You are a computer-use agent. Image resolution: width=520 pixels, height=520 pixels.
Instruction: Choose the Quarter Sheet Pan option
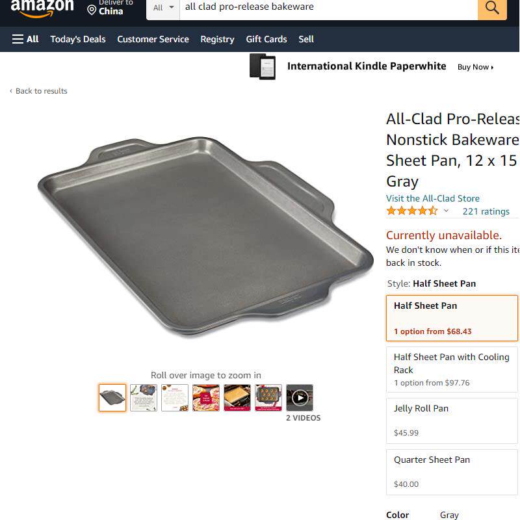452,473
